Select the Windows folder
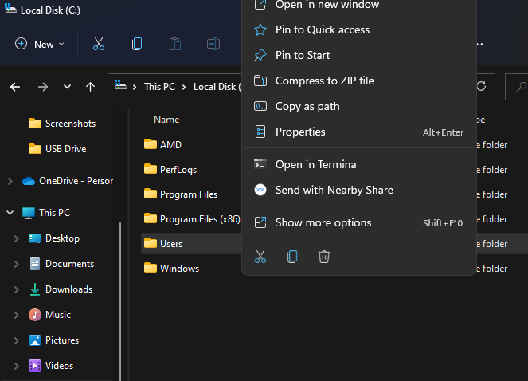Viewport: 528px width, 381px height. pos(171,269)
